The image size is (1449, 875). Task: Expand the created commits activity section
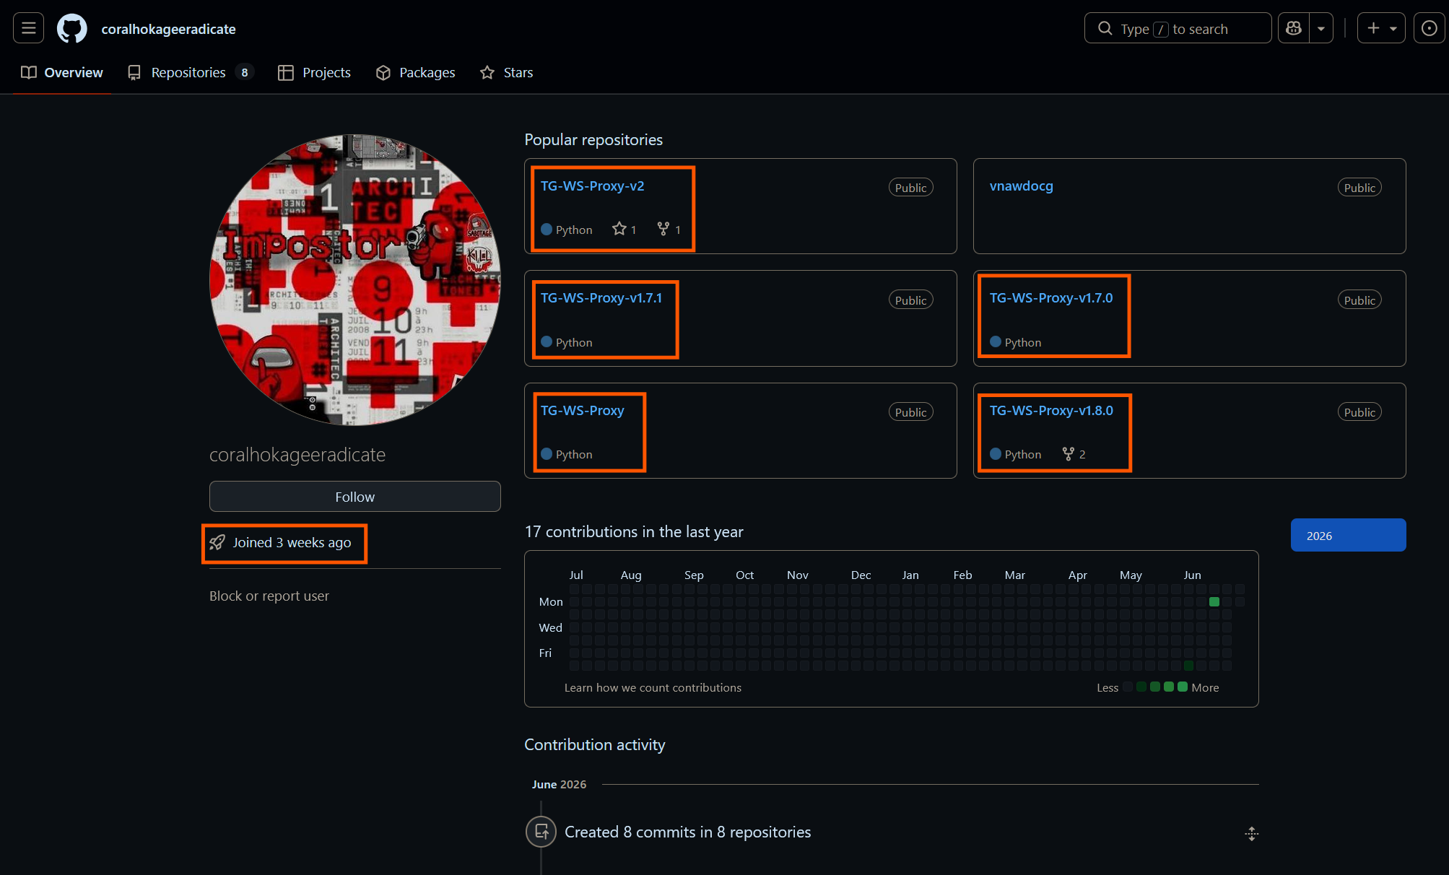click(x=1252, y=833)
